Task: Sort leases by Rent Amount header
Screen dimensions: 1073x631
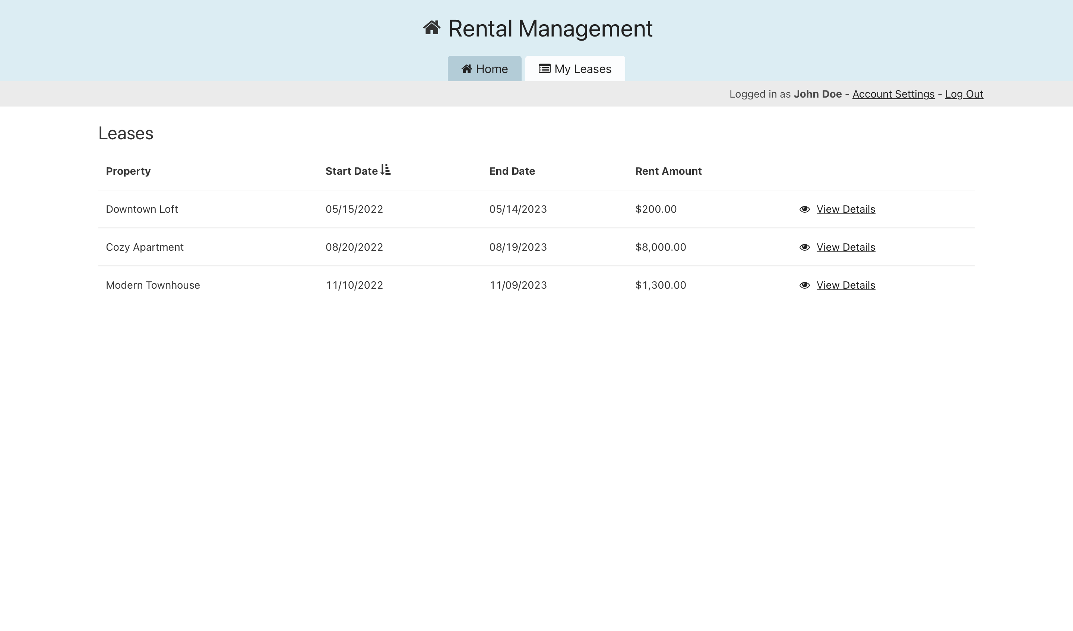Action: coord(668,171)
